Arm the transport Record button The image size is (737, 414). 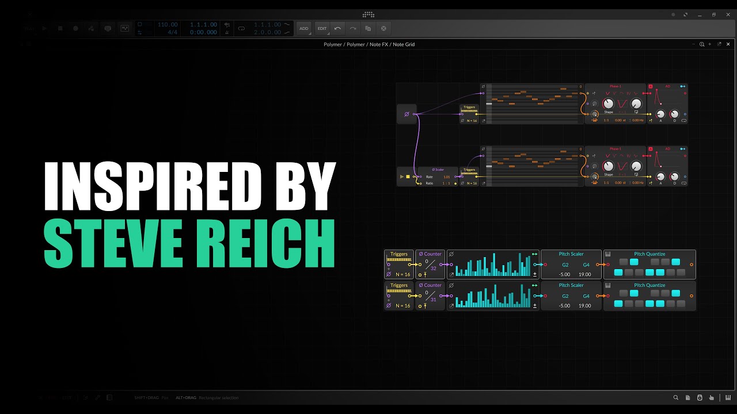[x=75, y=28]
